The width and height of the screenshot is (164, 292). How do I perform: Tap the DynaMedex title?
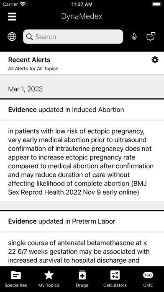(82, 16)
